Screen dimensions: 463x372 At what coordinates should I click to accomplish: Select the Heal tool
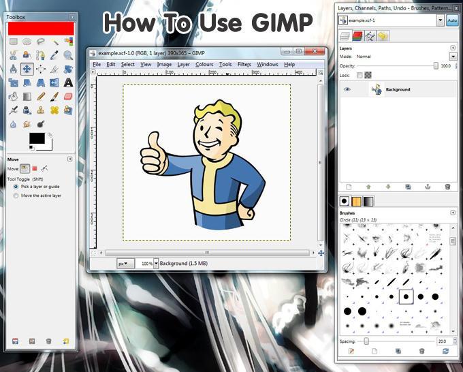54,110
